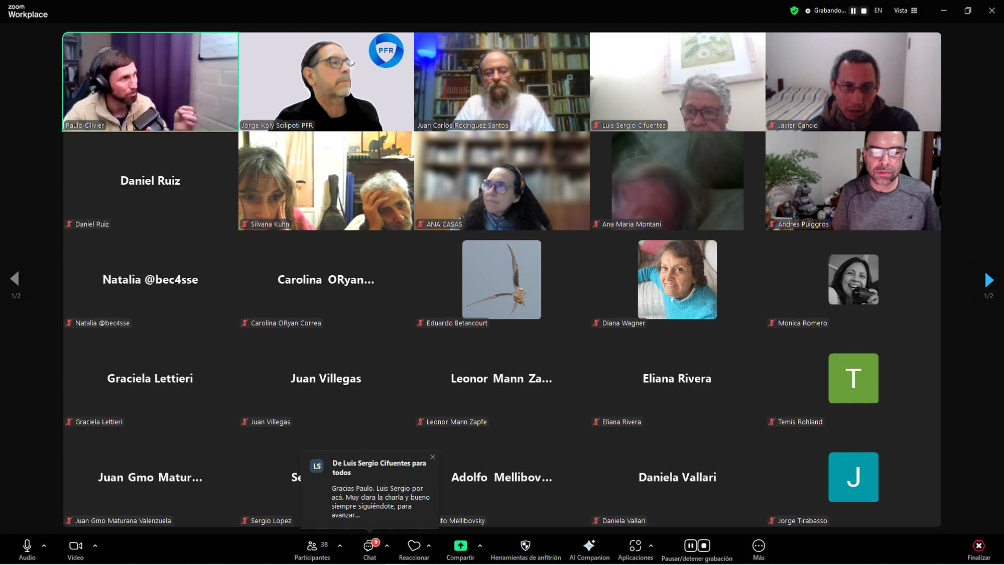
Task: Expand the arrow next to Aplicaciones
Action: pos(651,545)
